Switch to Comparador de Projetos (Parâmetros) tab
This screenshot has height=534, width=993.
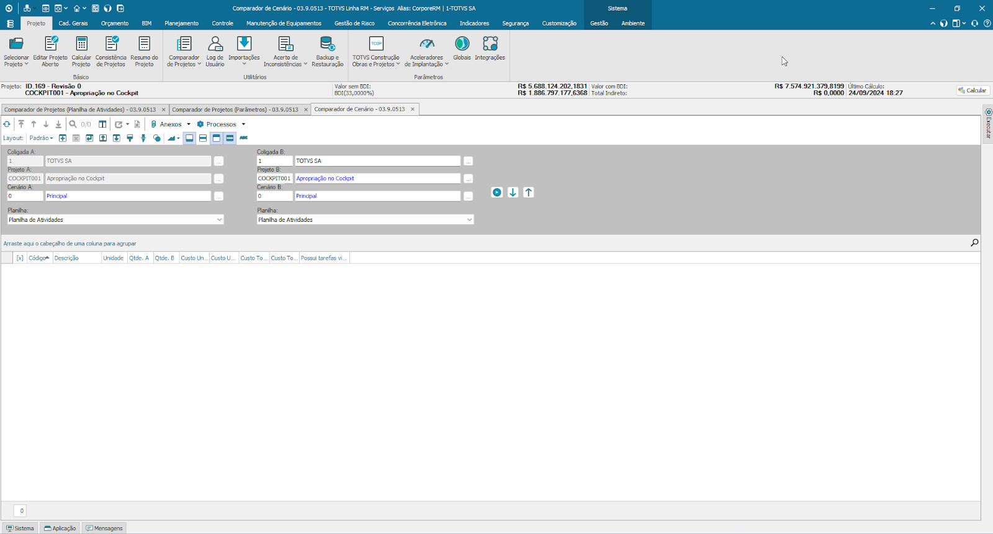point(235,110)
